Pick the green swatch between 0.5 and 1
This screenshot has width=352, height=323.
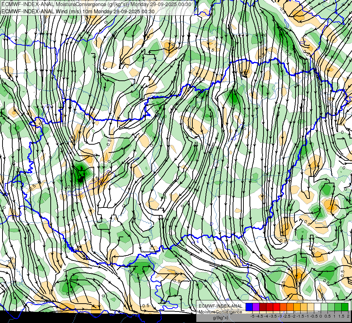(x=331, y=307)
